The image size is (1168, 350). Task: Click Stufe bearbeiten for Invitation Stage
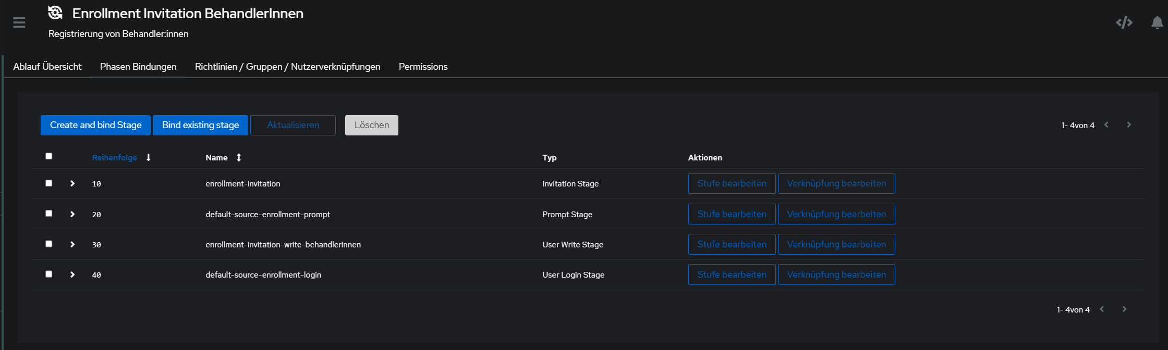coord(732,184)
